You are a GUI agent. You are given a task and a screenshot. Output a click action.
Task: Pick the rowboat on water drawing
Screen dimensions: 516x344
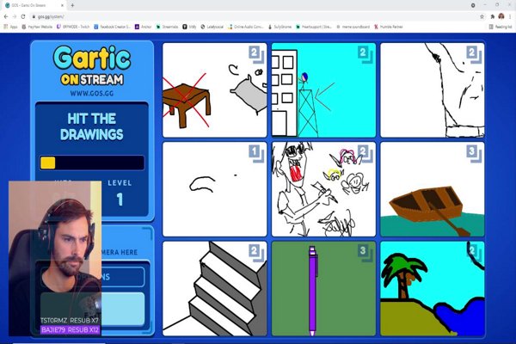(x=432, y=189)
